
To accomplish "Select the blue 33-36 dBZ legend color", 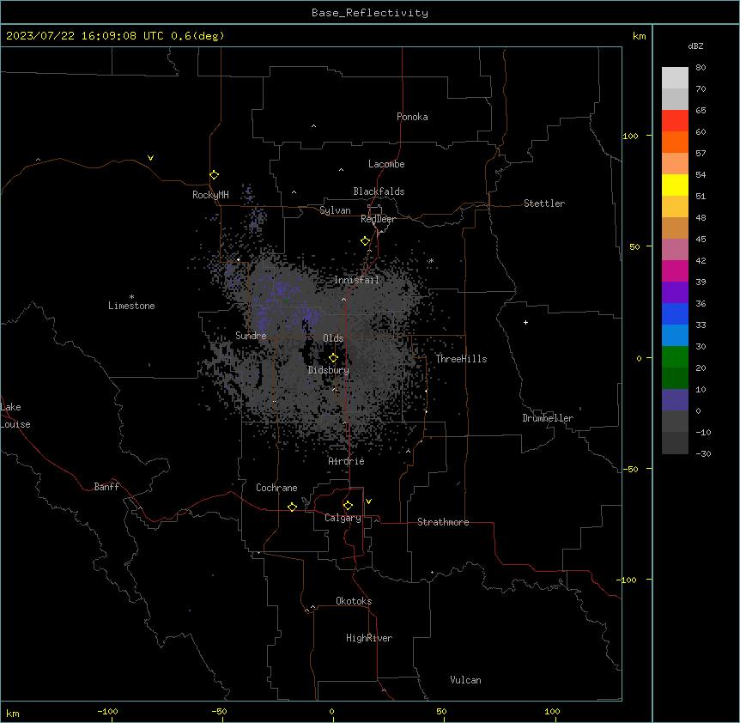I will [x=675, y=314].
